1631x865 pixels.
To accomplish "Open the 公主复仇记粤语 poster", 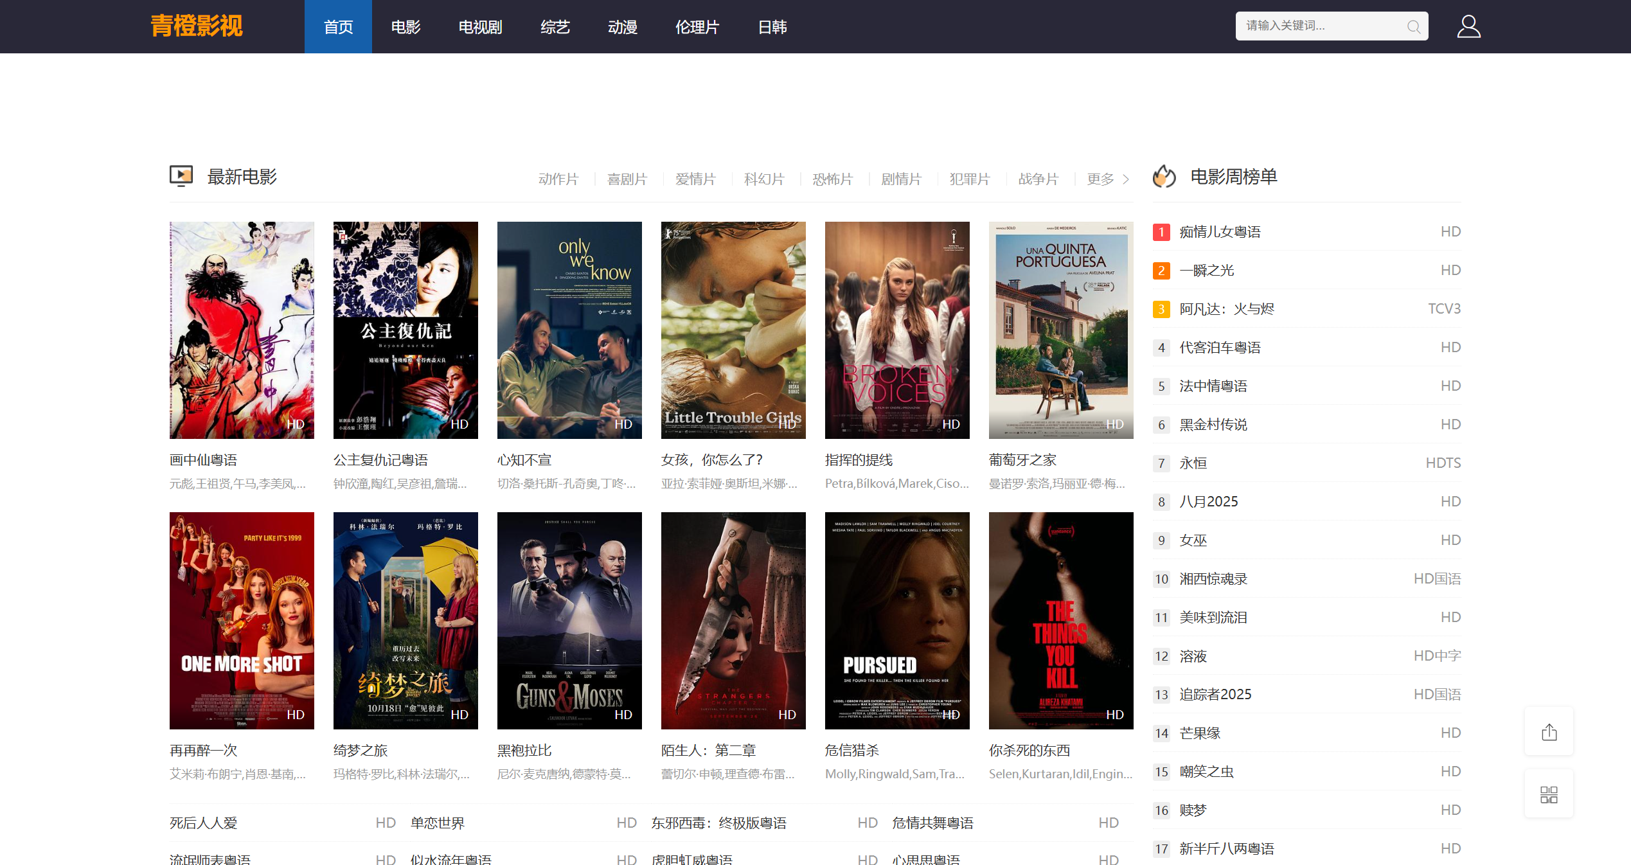I will point(406,330).
